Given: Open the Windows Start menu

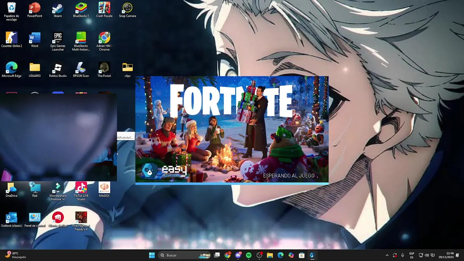Looking at the screenshot, I should tap(152, 255).
